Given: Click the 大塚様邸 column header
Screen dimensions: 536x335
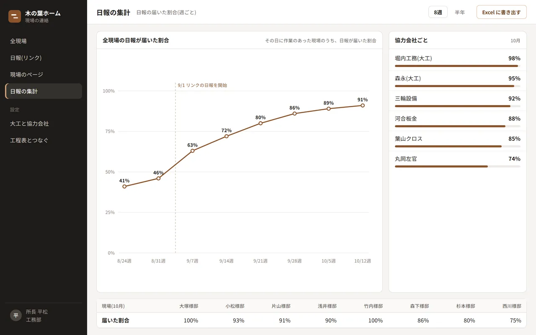Looking at the screenshot, I should pos(189,306).
